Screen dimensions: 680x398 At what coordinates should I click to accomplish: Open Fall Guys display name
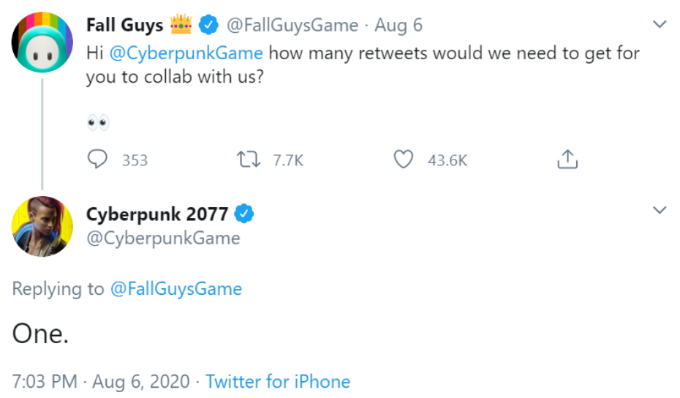pyautogui.click(x=125, y=25)
